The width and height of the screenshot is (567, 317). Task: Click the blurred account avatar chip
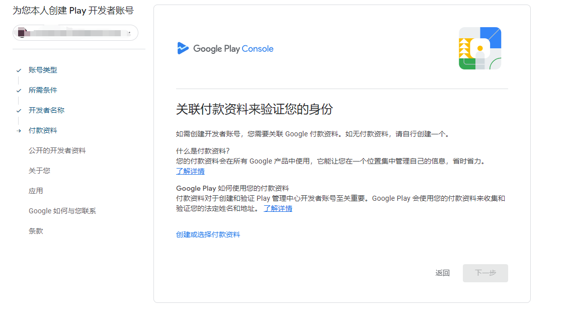point(75,33)
